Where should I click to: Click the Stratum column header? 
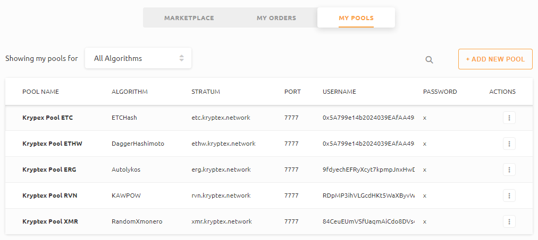click(x=206, y=92)
